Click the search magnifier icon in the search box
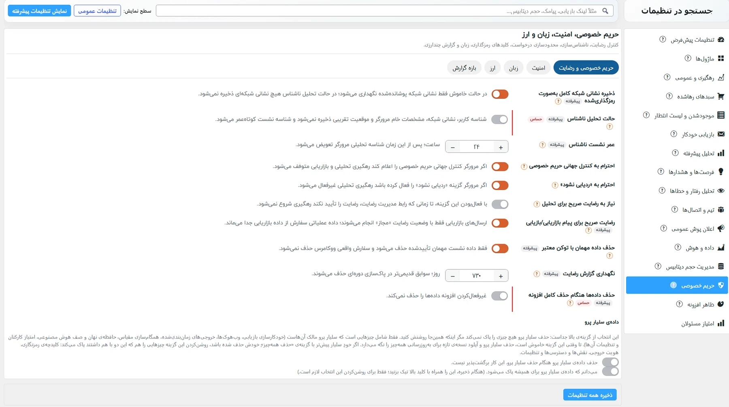This screenshot has width=729, height=407. pos(605,11)
